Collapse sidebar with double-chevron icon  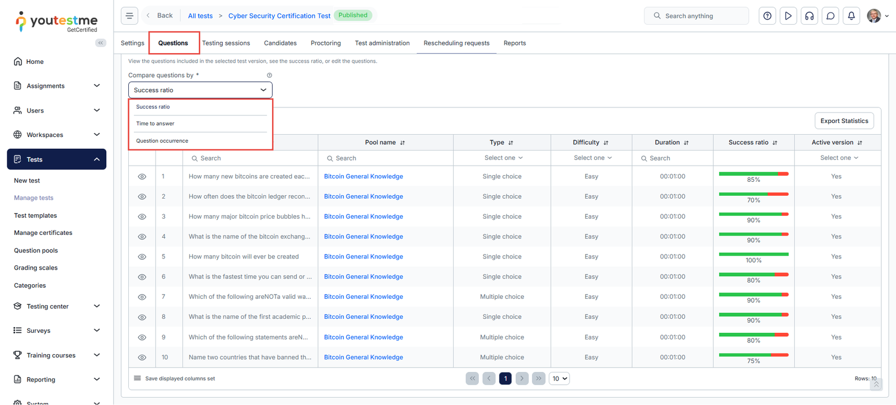[x=101, y=43]
